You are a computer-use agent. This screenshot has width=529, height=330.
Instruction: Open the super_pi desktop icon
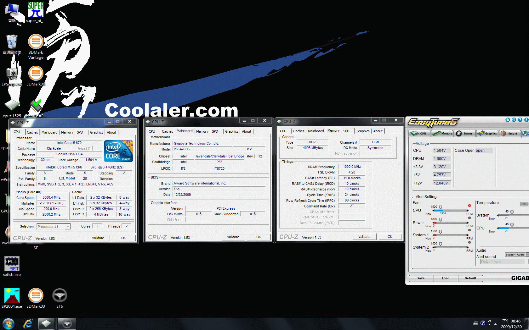[x=36, y=12]
